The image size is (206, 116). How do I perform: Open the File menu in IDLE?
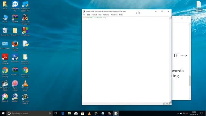click(84, 15)
